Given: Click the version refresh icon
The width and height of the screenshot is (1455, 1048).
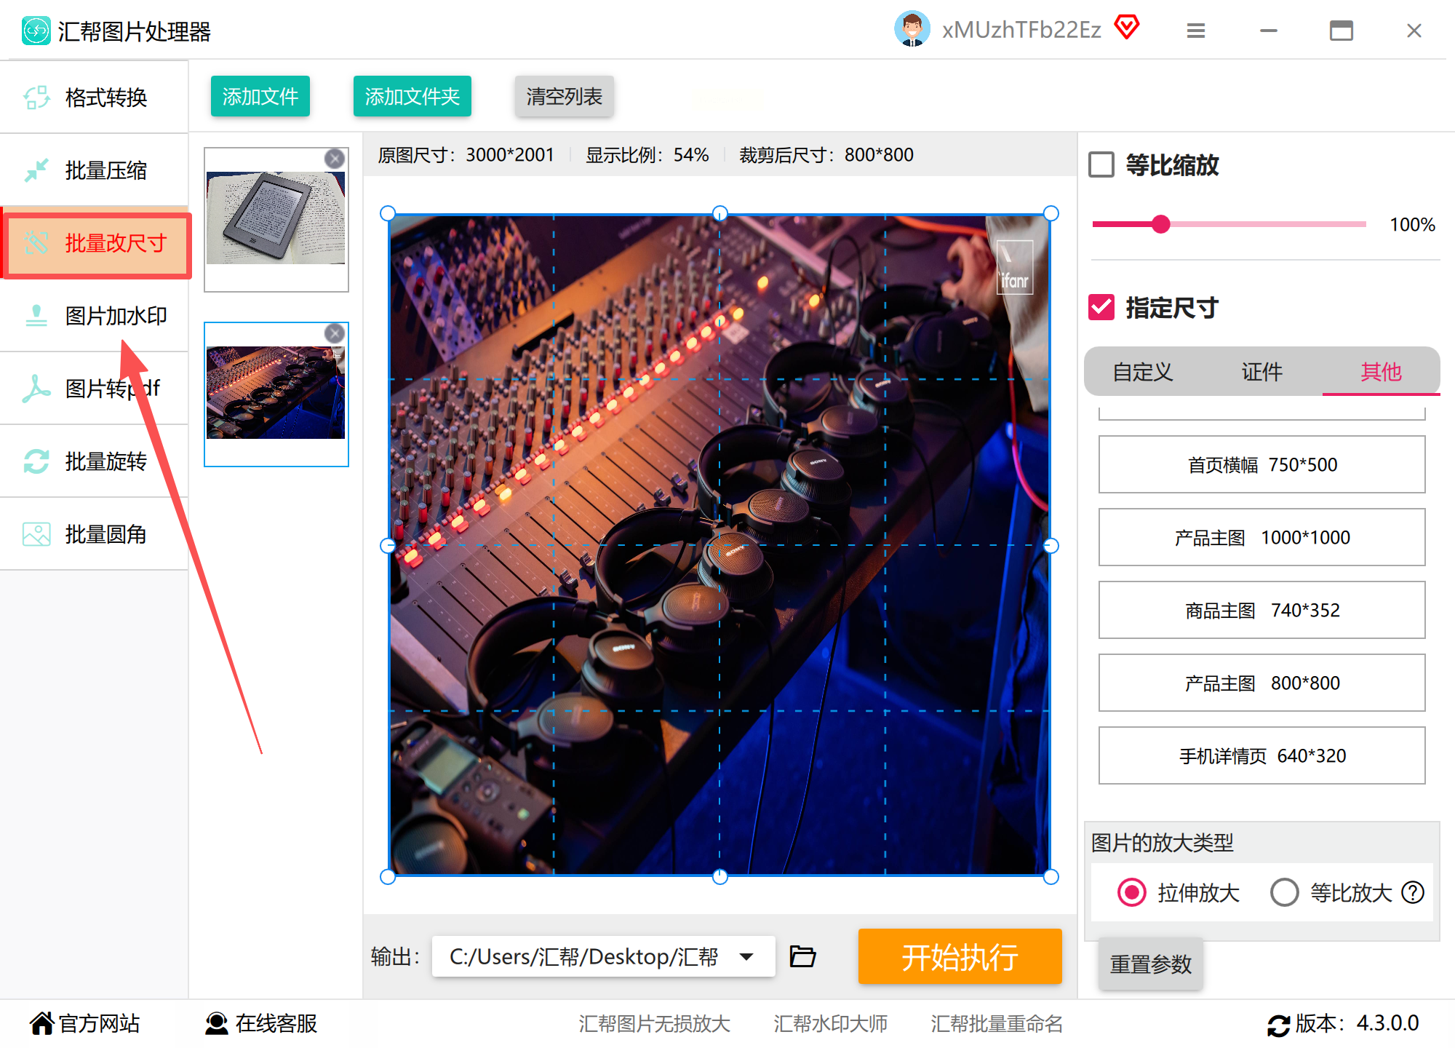Looking at the screenshot, I should click(1278, 1025).
